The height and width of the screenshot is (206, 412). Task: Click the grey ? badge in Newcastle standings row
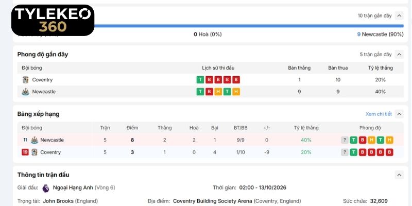click(x=345, y=140)
